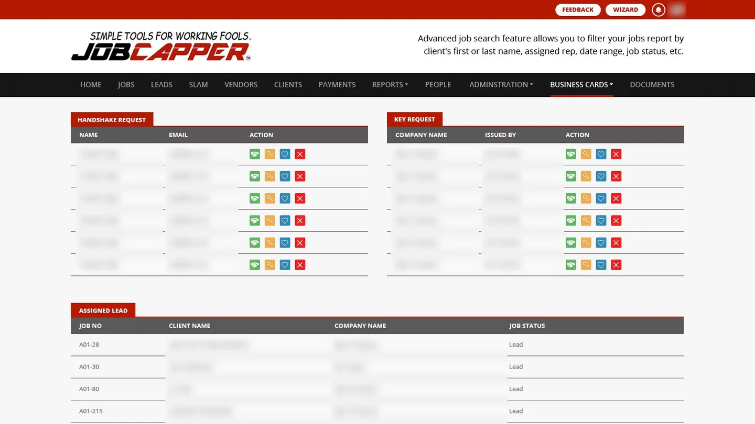Viewport: 755px width, 424px height.
Task: Click green handshake icon in fifth Handshake Request row
Action: click(255, 243)
